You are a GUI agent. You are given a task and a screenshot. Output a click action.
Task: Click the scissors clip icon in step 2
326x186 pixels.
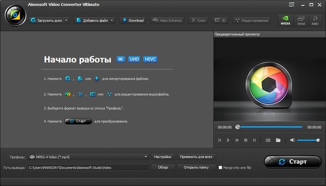pos(80,94)
